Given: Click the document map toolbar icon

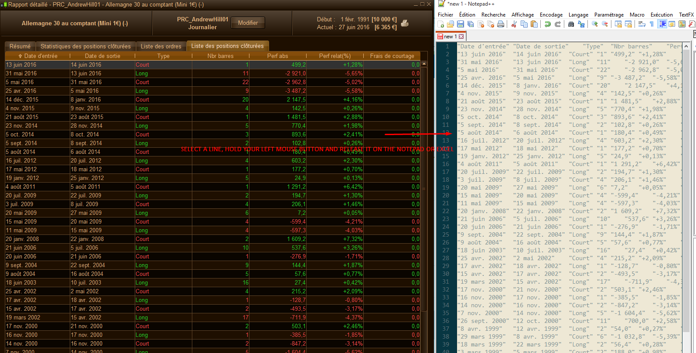Looking at the screenshot, I should [682, 24].
